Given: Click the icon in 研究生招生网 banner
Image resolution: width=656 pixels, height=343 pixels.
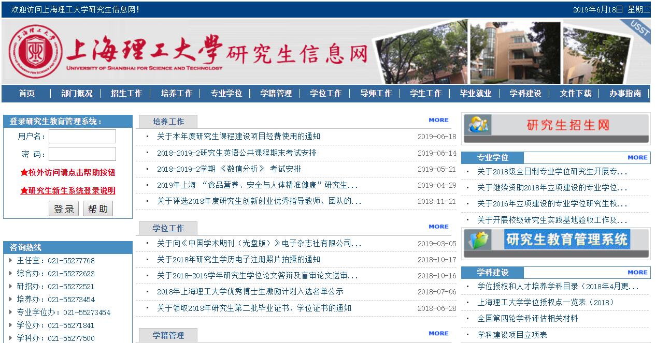Looking at the screenshot, I should (x=477, y=125).
